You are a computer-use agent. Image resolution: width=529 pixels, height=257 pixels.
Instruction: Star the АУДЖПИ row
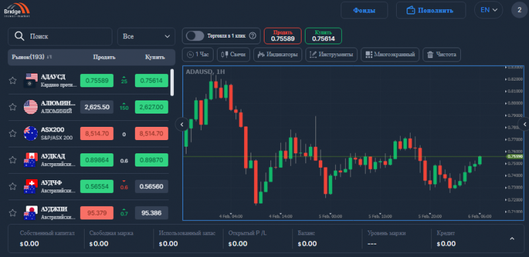[x=13, y=213]
